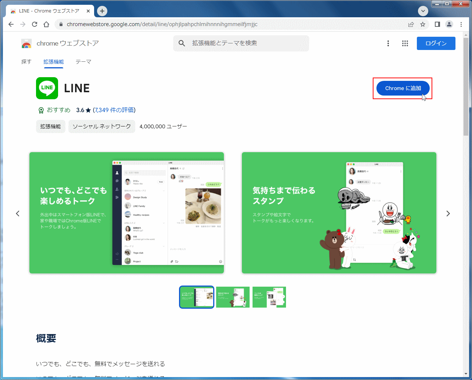Click the lock icon in address bar
Screen dimensions: 472x380
click(61, 24)
